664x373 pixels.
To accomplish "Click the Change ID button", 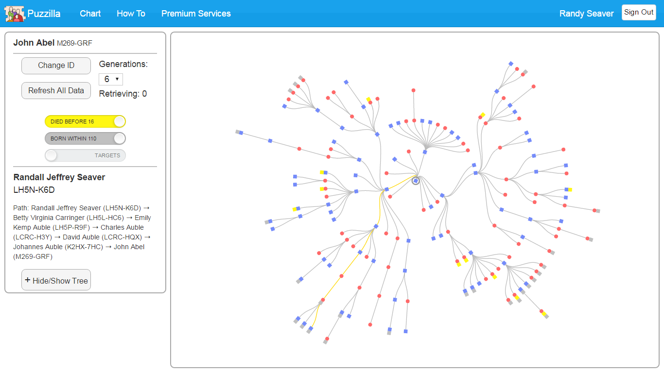I will pos(56,66).
